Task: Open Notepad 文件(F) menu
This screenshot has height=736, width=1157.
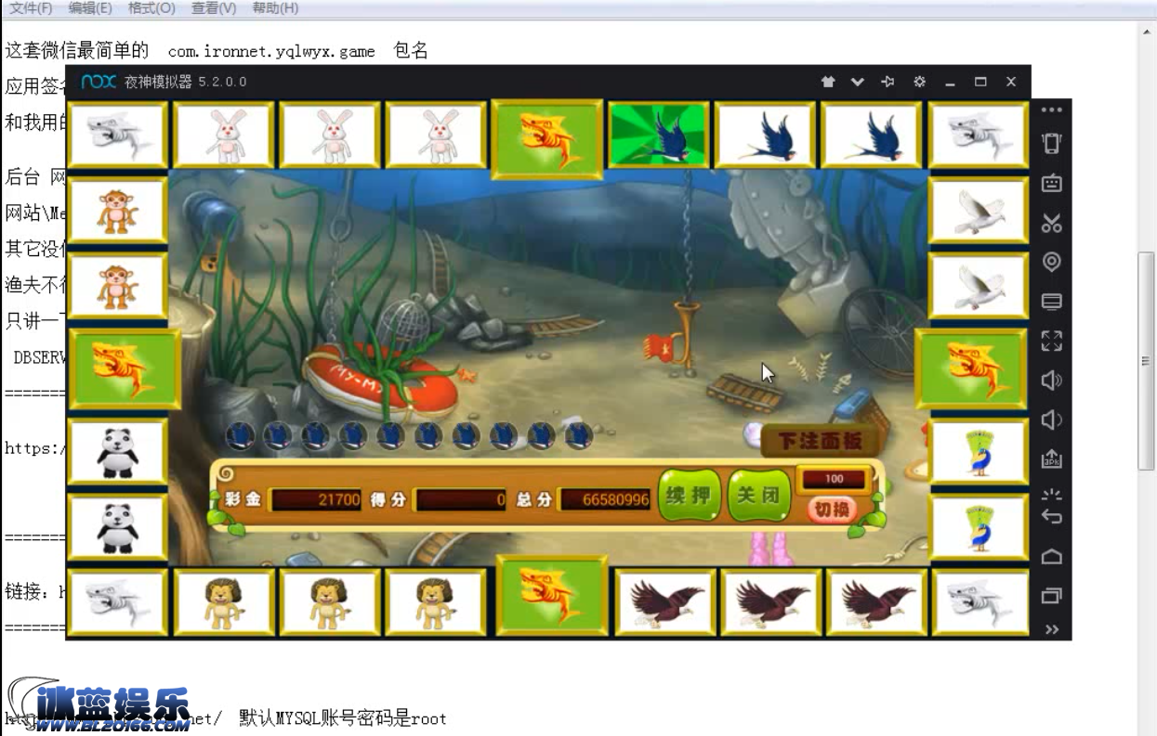Action: click(x=31, y=8)
